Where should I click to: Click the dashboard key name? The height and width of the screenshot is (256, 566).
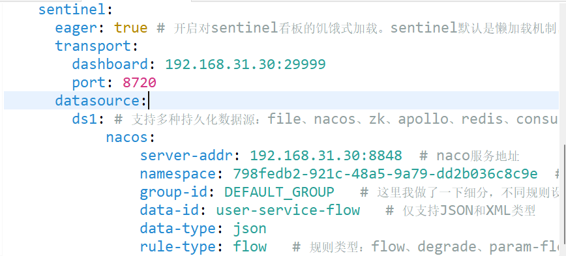[110, 64]
